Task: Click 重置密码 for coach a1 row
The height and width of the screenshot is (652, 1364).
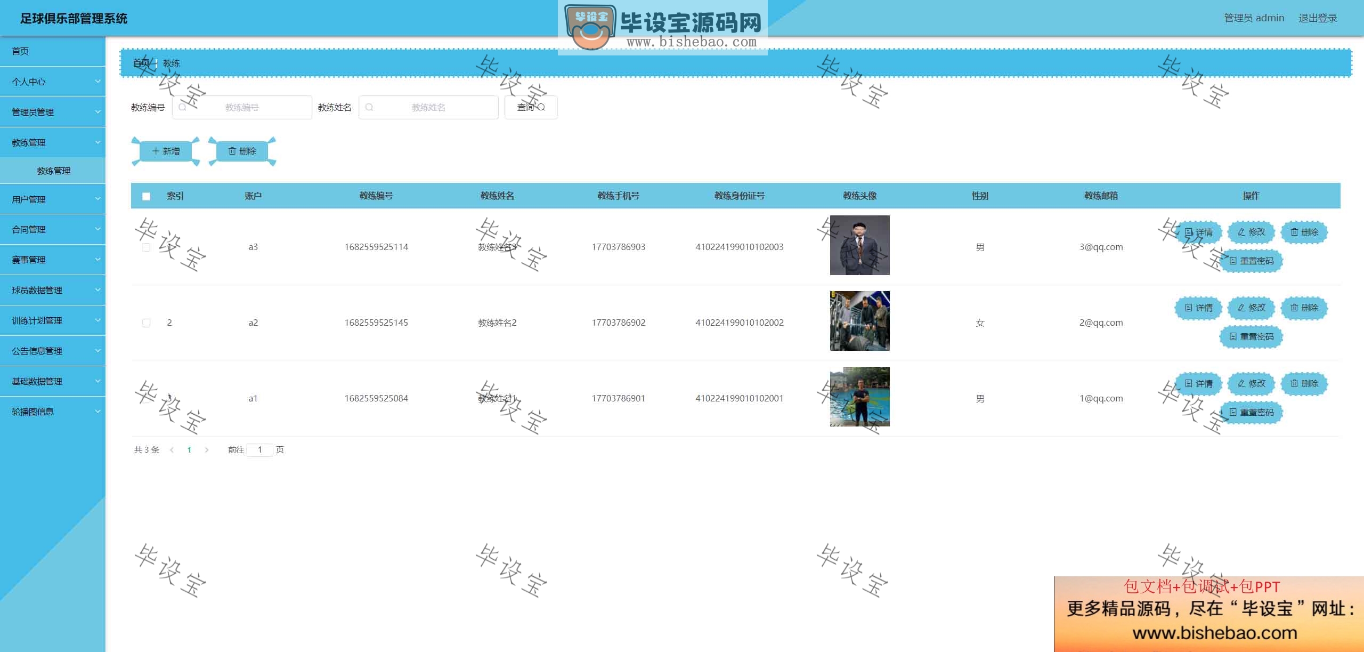Action: coord(1251,412)
